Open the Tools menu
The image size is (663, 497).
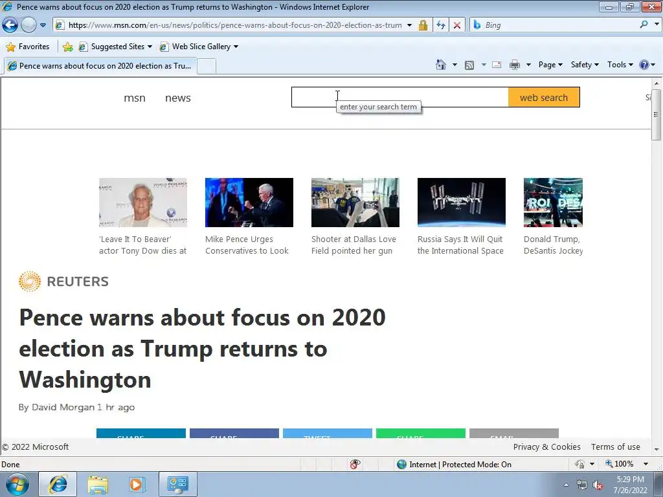[x=620, y=65]
